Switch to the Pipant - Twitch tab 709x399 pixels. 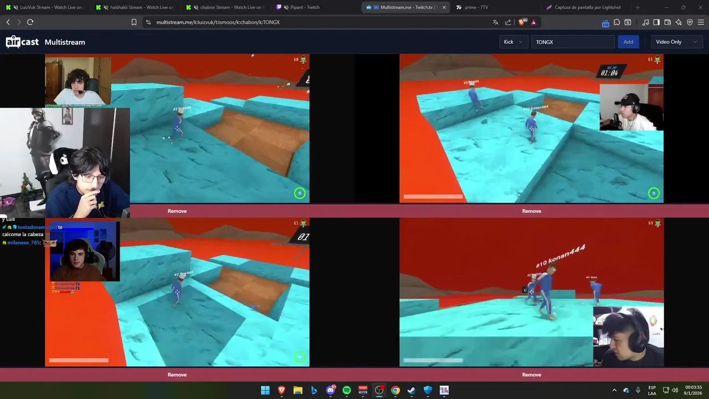click(315, 7)
